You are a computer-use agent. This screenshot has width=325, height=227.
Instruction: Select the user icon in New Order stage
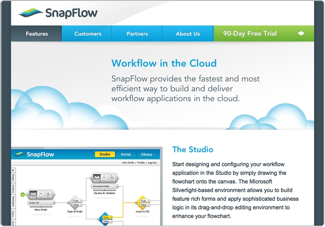(41, 195)
